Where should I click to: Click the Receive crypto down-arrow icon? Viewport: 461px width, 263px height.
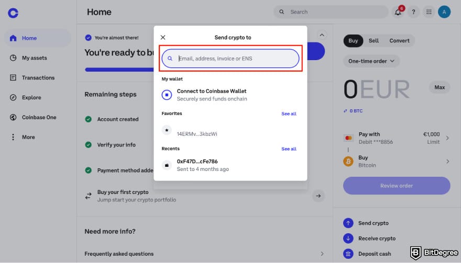pos(348,238)
